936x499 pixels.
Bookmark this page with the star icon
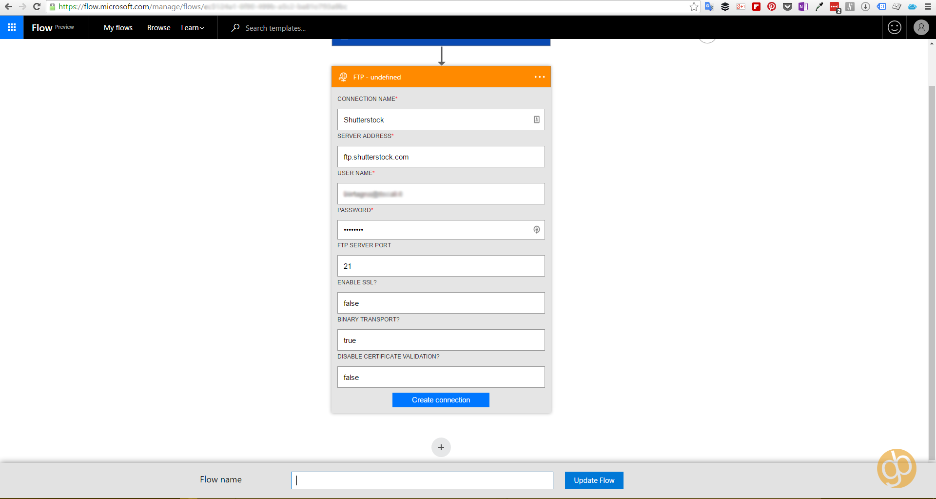tap(694, 6)
